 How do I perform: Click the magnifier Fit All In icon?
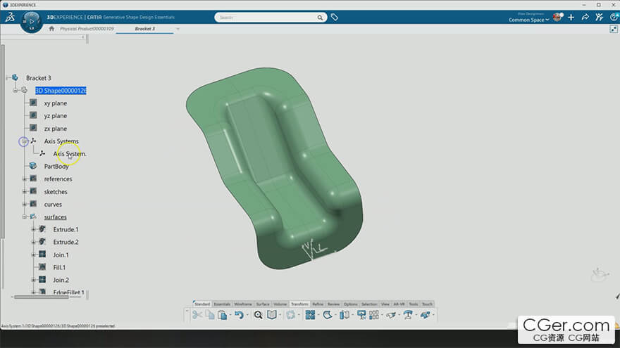pos(259,315)
